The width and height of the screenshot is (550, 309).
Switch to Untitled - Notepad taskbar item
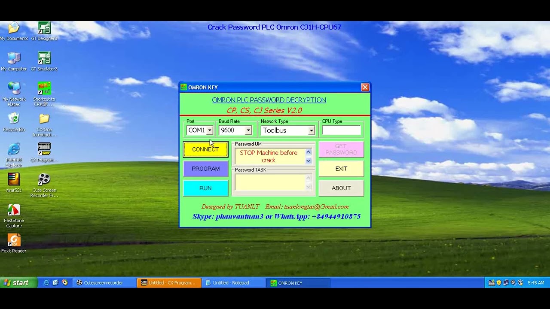pyautogui.click(x=233, y=283)
